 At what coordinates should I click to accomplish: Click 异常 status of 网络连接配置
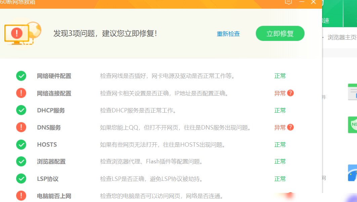tap(280, 93)
